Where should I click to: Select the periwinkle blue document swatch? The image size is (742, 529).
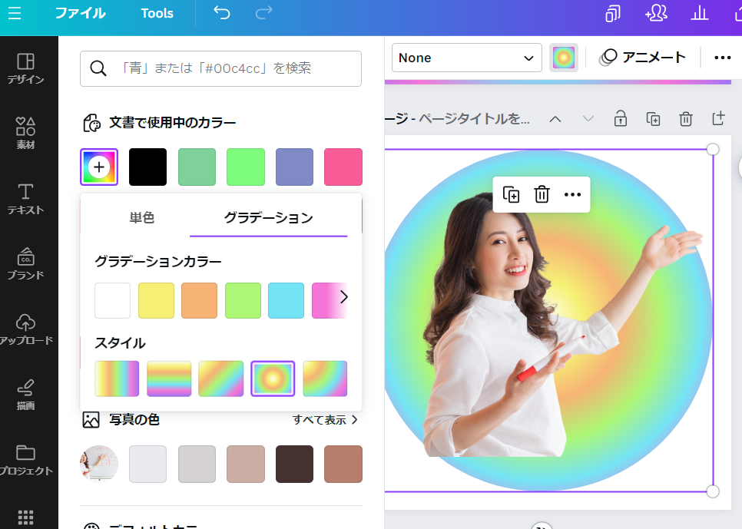[294, 167]
